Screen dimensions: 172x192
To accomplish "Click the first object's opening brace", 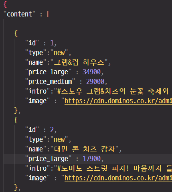I will (x=16, y=33).
